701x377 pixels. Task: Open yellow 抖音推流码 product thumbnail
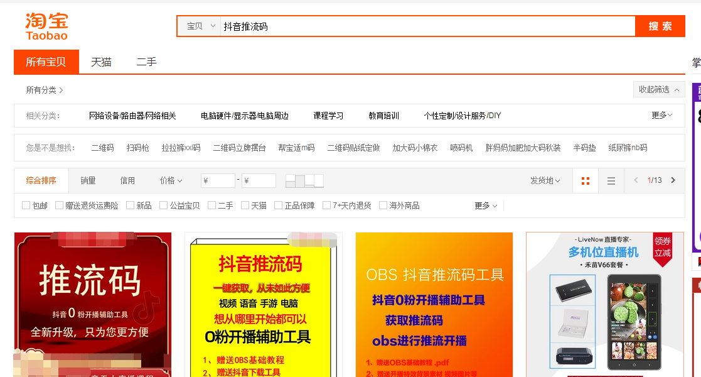264,305
